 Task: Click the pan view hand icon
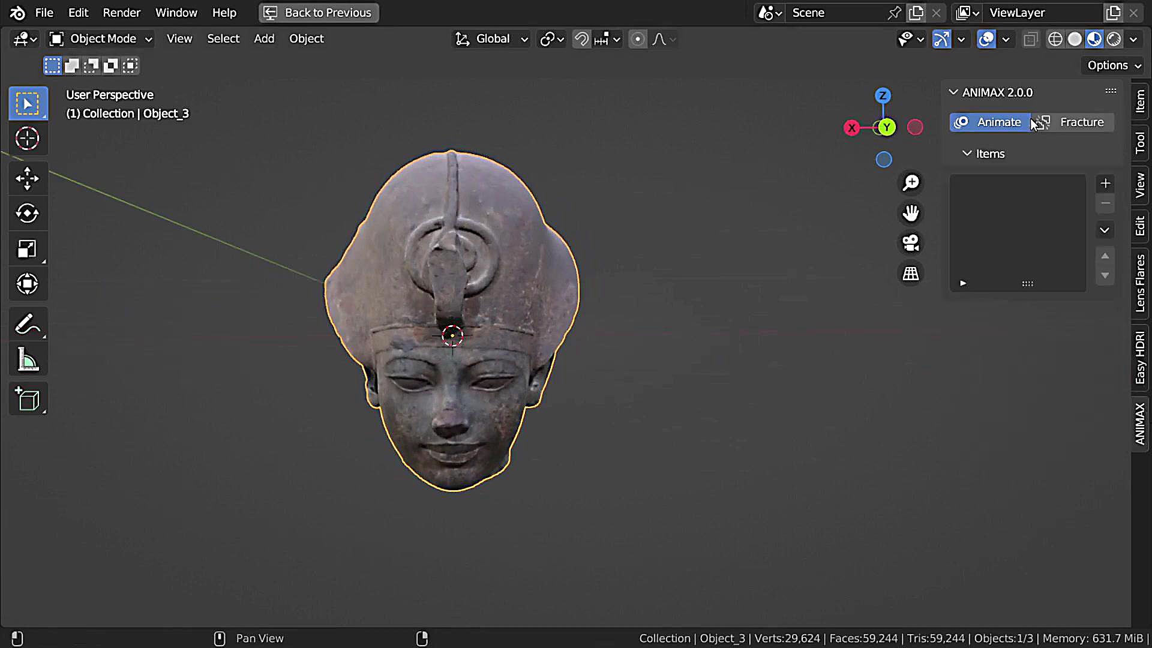pos(911,213)
